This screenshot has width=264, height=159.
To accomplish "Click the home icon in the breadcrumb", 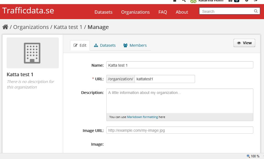I will pyautogui.click(x=5, y=27).
